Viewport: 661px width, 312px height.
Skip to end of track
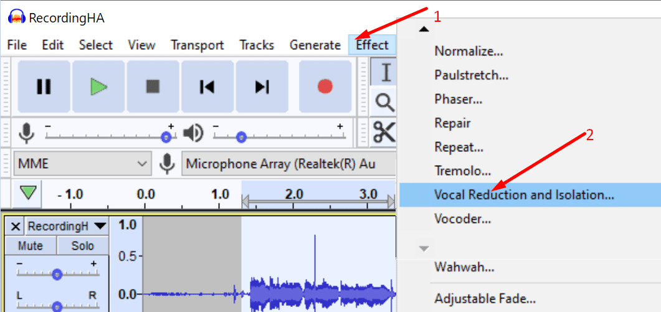pyautogui.click(x=262, y=87)
